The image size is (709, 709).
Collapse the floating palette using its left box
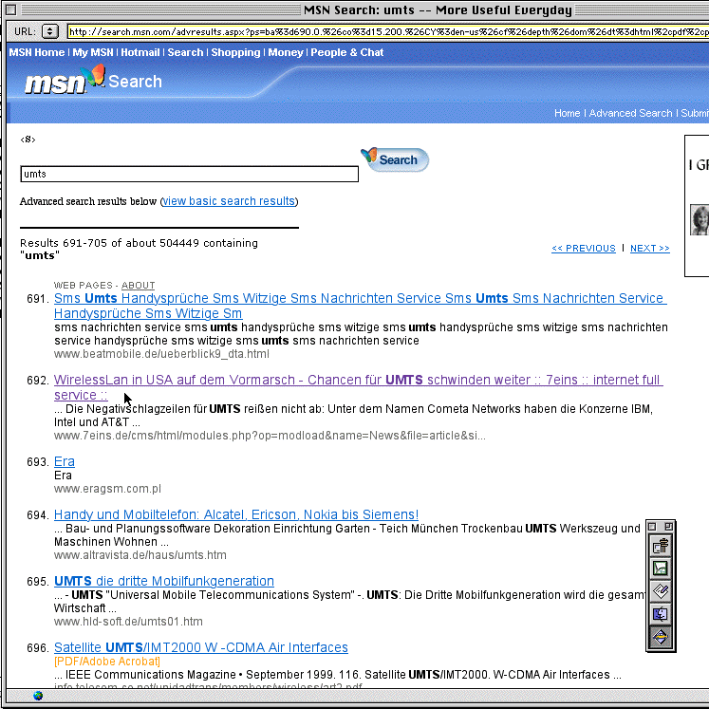click(x=652, y=526)
